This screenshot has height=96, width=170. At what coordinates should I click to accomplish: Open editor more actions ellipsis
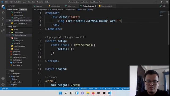click(x=167, y=6)
